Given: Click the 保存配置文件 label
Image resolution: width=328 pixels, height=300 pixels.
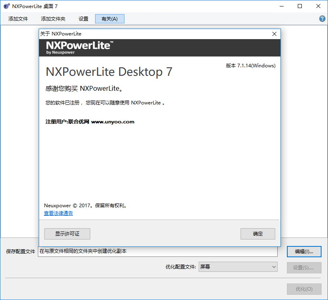Looking at the screenshot, I should (21, 252).
